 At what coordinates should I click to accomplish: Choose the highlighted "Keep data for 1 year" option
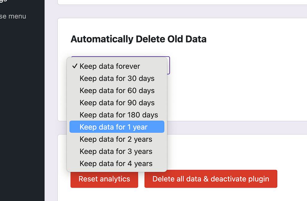117,127
